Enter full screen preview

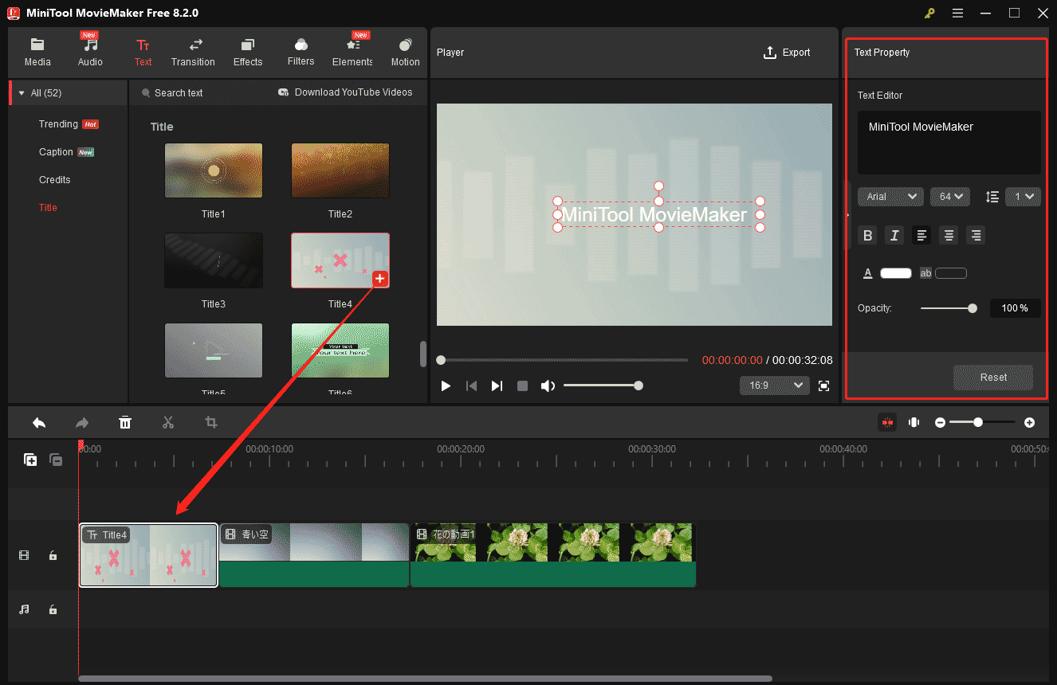coord(824,386)
